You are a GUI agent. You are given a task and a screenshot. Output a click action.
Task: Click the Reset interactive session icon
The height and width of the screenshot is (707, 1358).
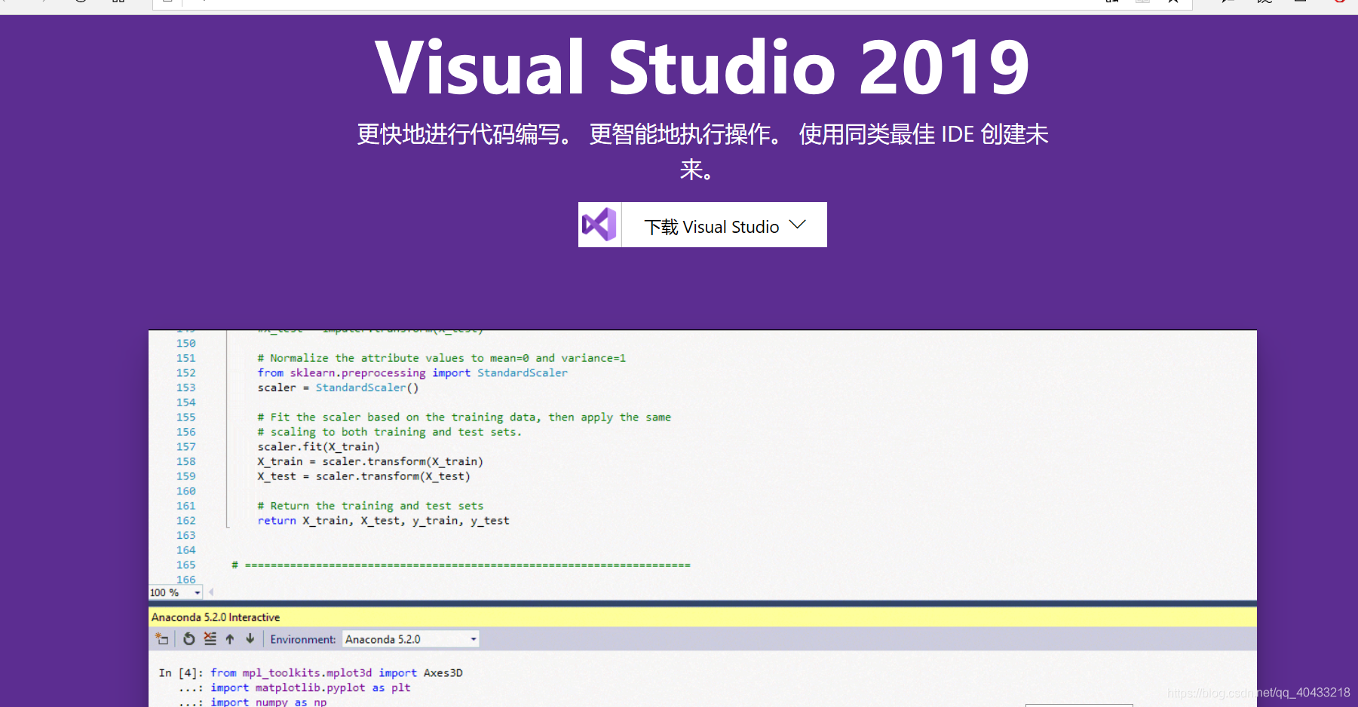[x=189, y=639]
